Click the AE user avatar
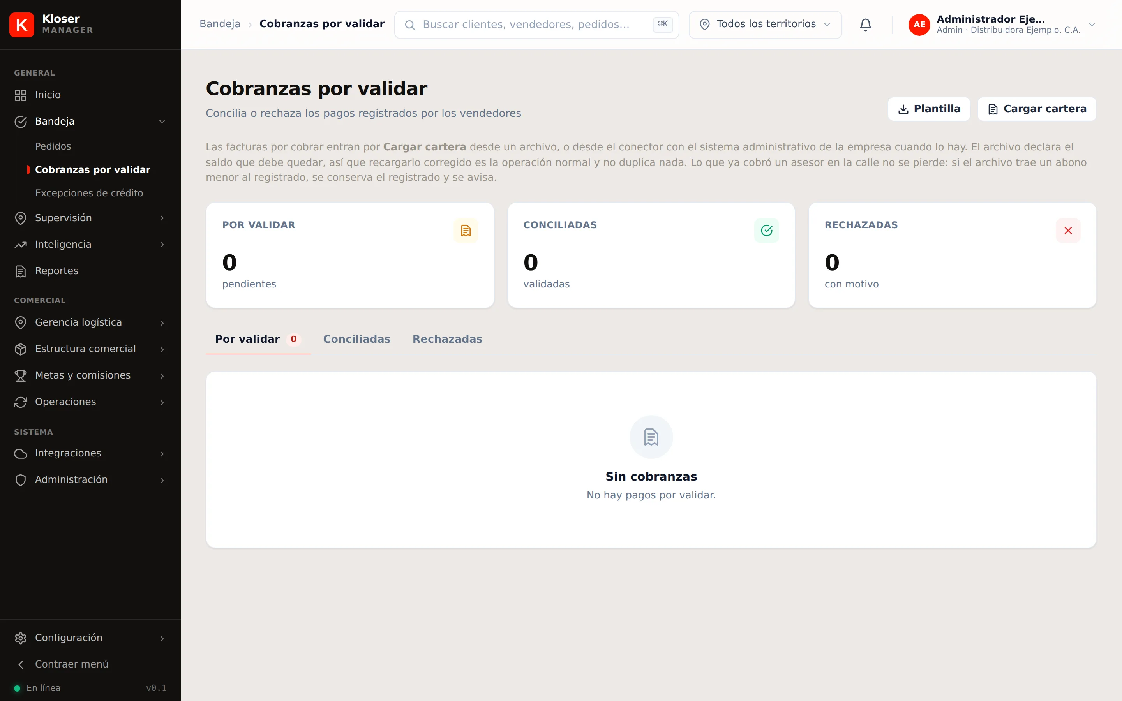This screenshot has width=1122, height=701. (919, 25)
